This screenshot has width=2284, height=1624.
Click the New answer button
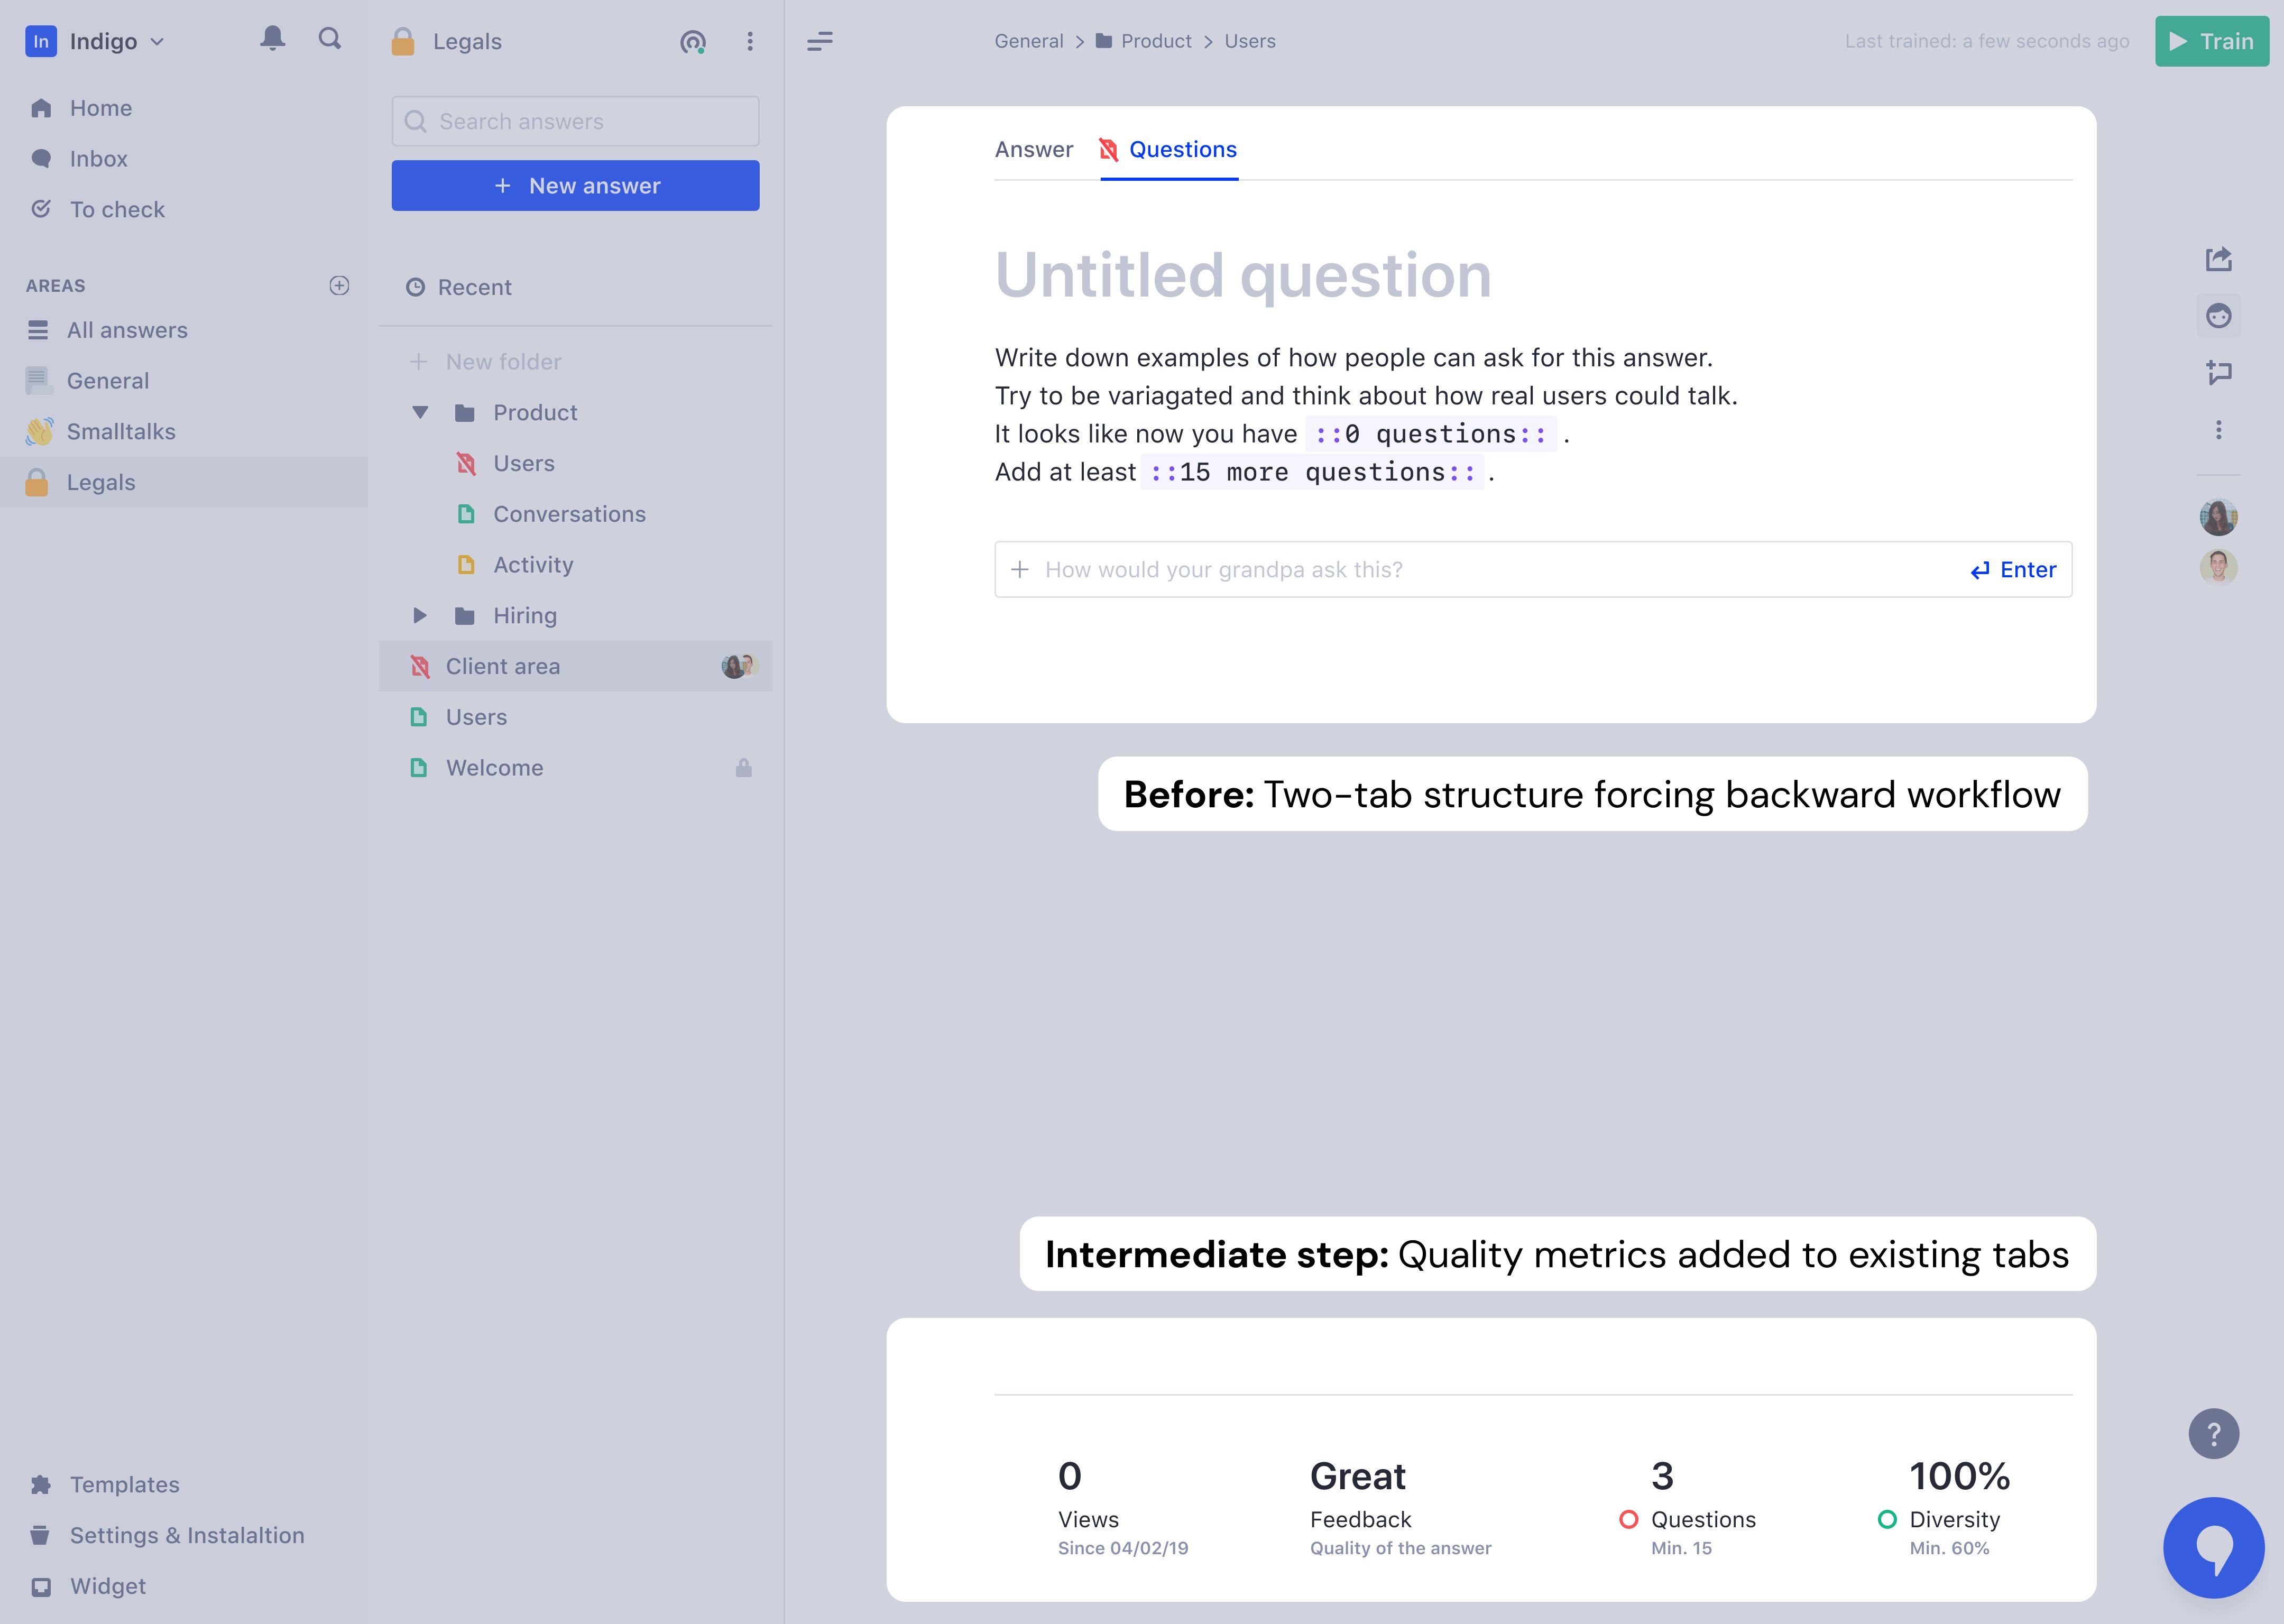pyautogui.click(x=575, y=186)
